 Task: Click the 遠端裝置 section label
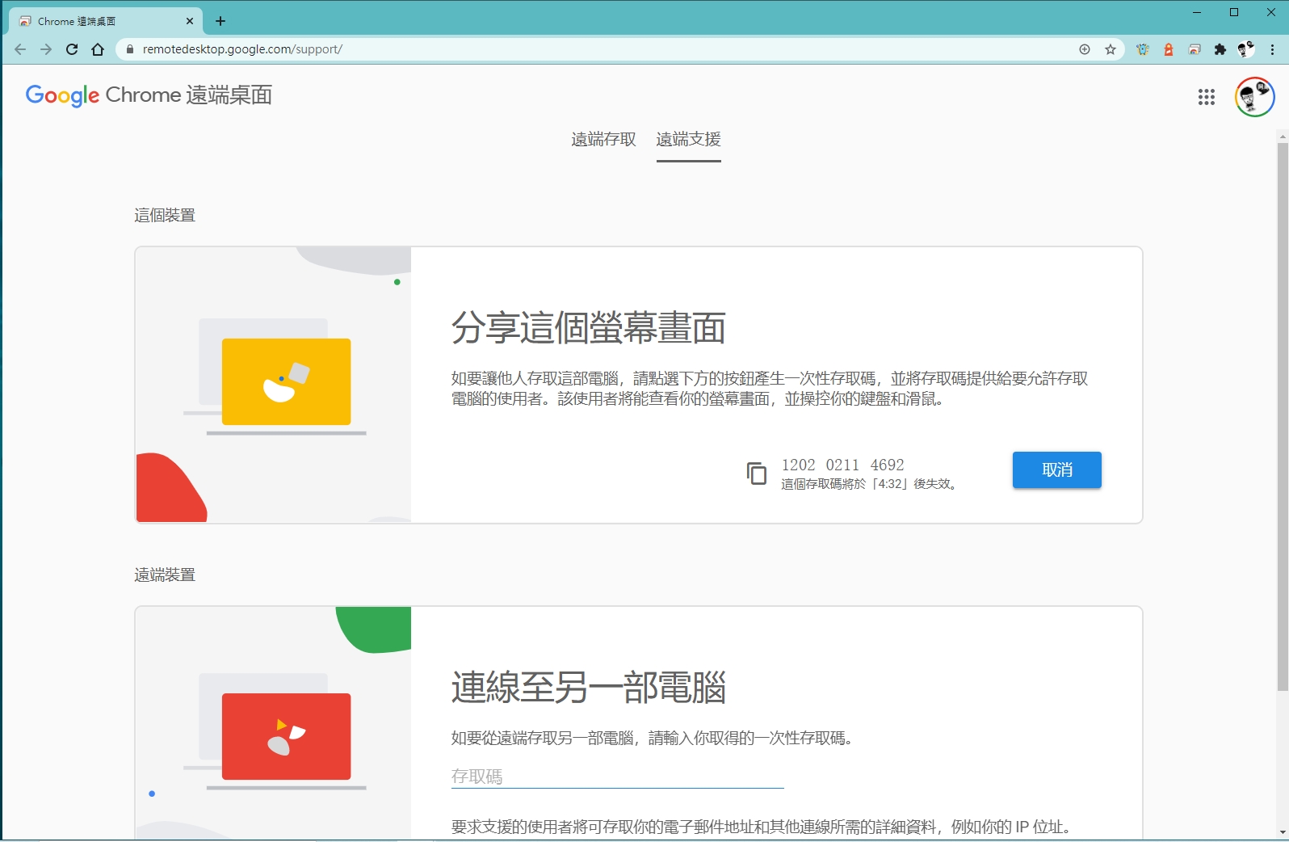click(165, 575)
